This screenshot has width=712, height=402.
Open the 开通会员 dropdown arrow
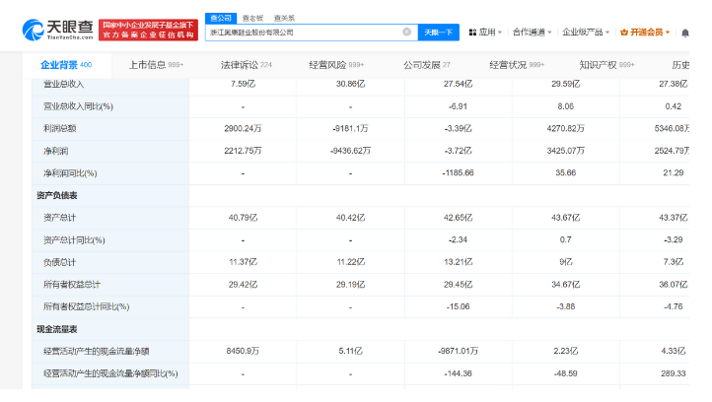668,32
